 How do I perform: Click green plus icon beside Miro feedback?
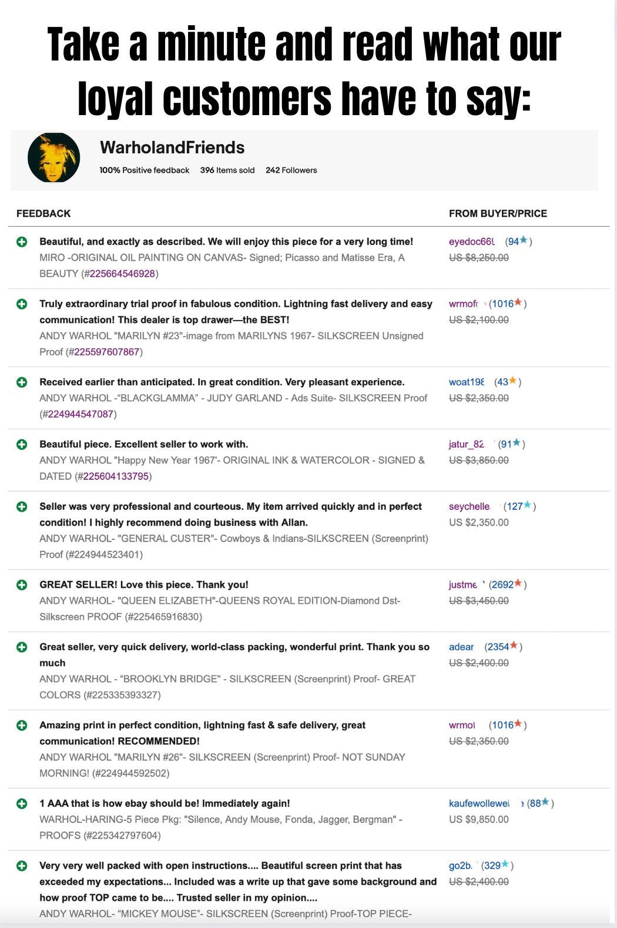(x=22, y=241)
